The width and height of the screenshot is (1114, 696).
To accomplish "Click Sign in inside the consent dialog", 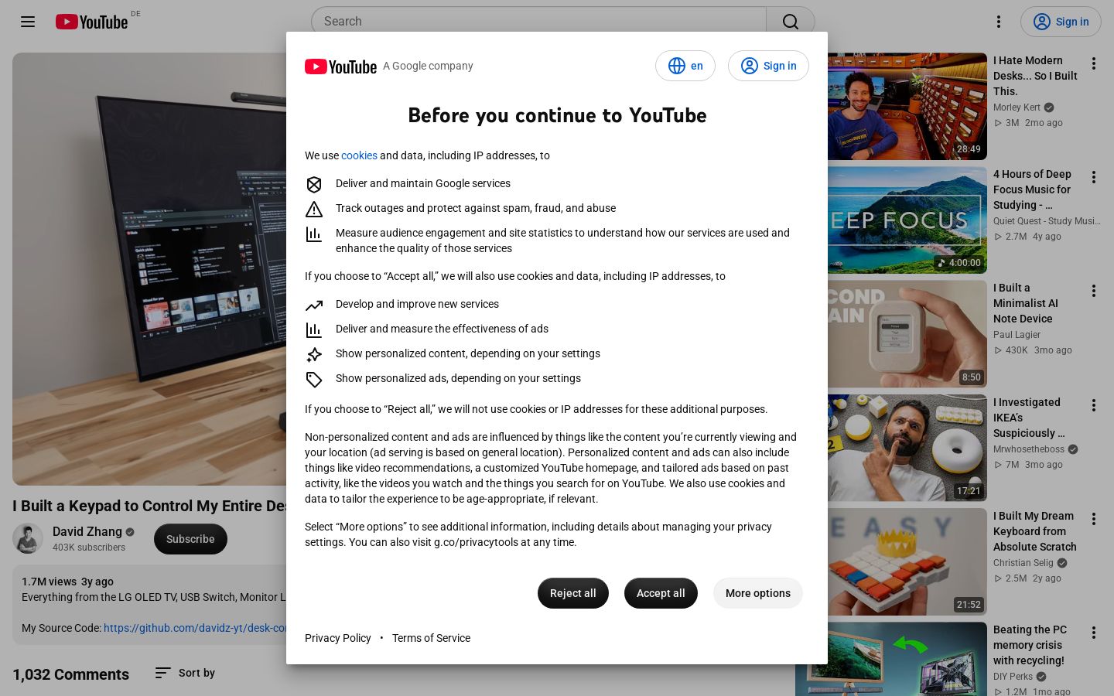I will [768, 66].
